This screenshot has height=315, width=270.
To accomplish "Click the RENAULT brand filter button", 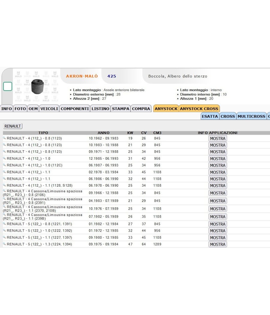I will click(x=13, y=126).
